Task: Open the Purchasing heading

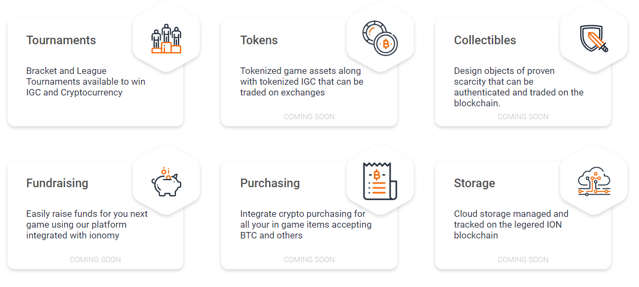Action: coord(270,183)
